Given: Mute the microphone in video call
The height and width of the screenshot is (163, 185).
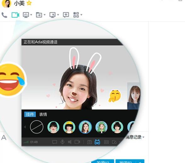Looking at the screenshot, I should [62, 142].
